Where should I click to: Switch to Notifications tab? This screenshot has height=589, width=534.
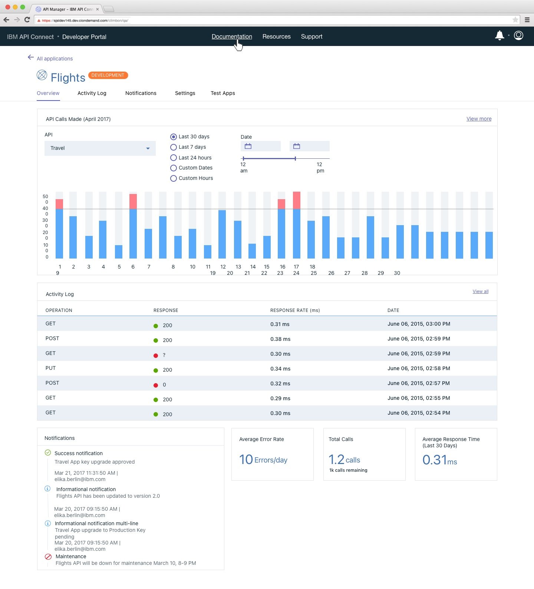141,93
